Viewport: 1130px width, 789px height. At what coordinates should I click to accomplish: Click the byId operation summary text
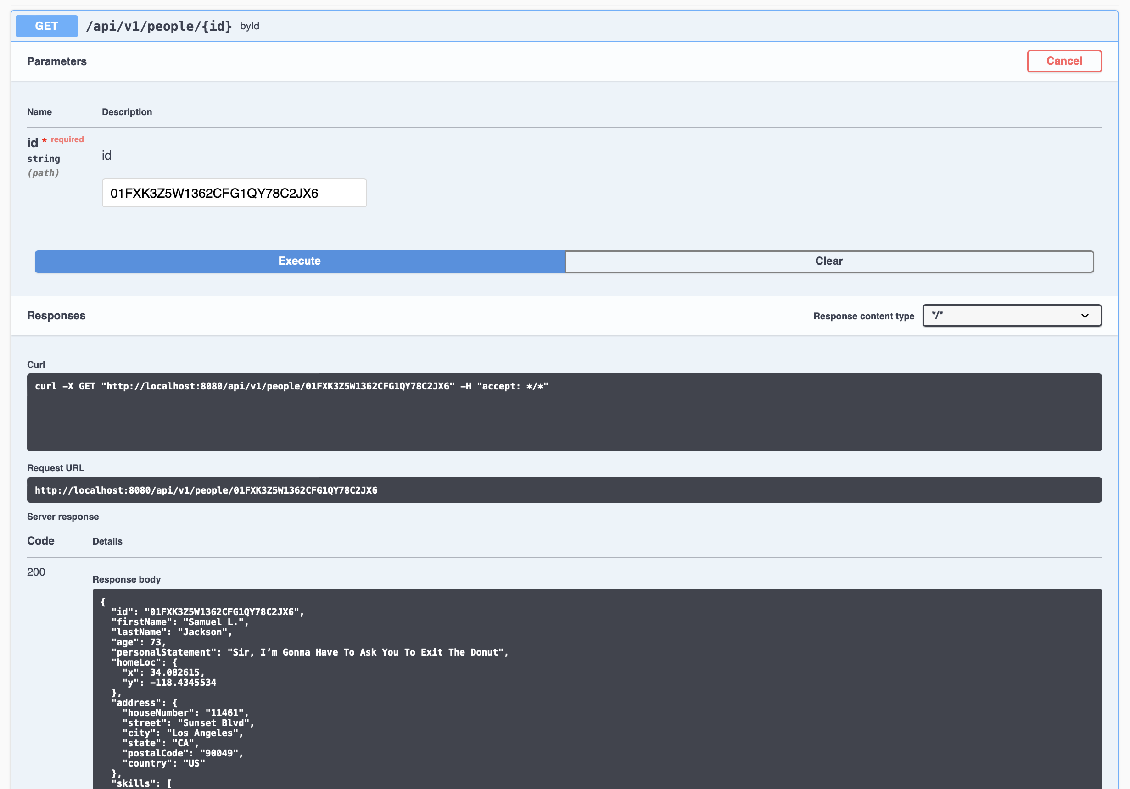click(250, 26)
